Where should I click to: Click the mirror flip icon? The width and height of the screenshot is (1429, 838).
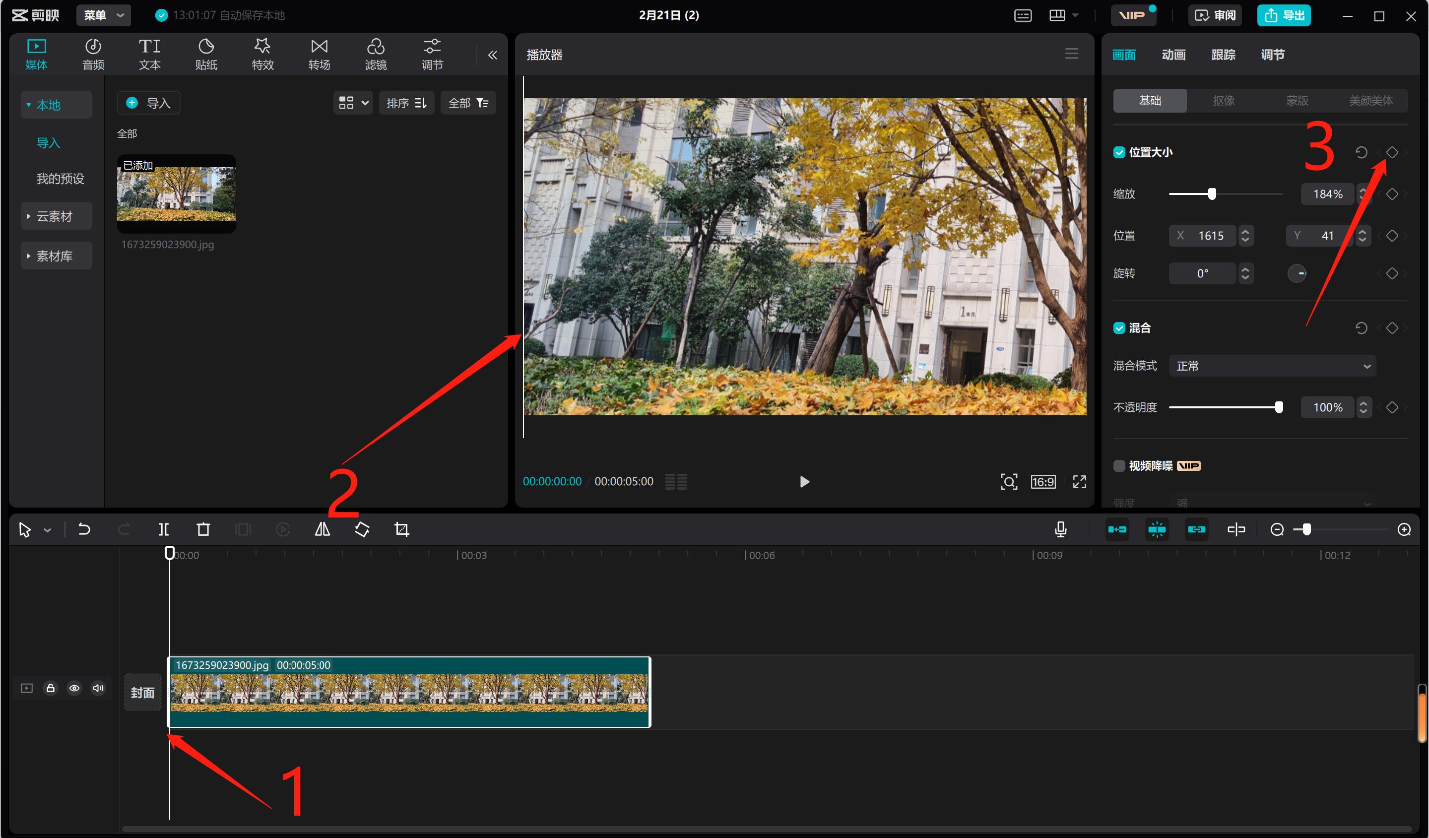click(x=322, y=529)
